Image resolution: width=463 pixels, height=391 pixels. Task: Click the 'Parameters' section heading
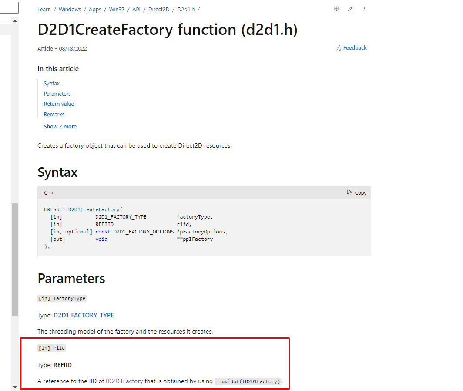(x=71, y=278)
